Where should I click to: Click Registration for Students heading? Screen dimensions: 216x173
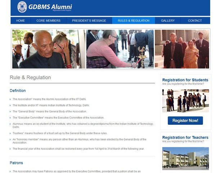pos(185,80)
